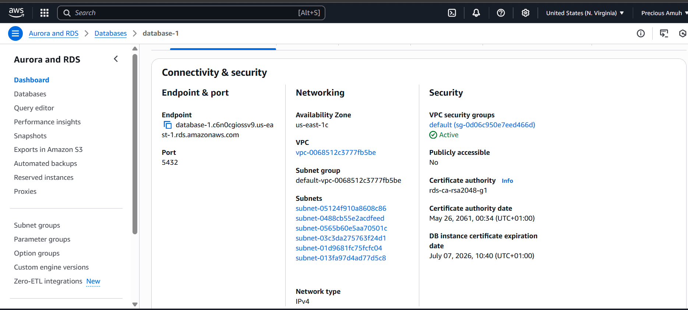Click the hexagon icon at top right
The image size is (688, 310).
click(683, 33)
